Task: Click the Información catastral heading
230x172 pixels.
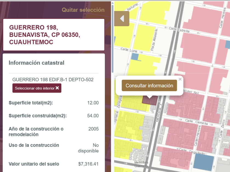Action: [x=36, y=63]
